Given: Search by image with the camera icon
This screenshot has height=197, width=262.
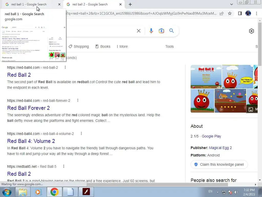Looking at the screenshot, I should [x=161, y=31].
